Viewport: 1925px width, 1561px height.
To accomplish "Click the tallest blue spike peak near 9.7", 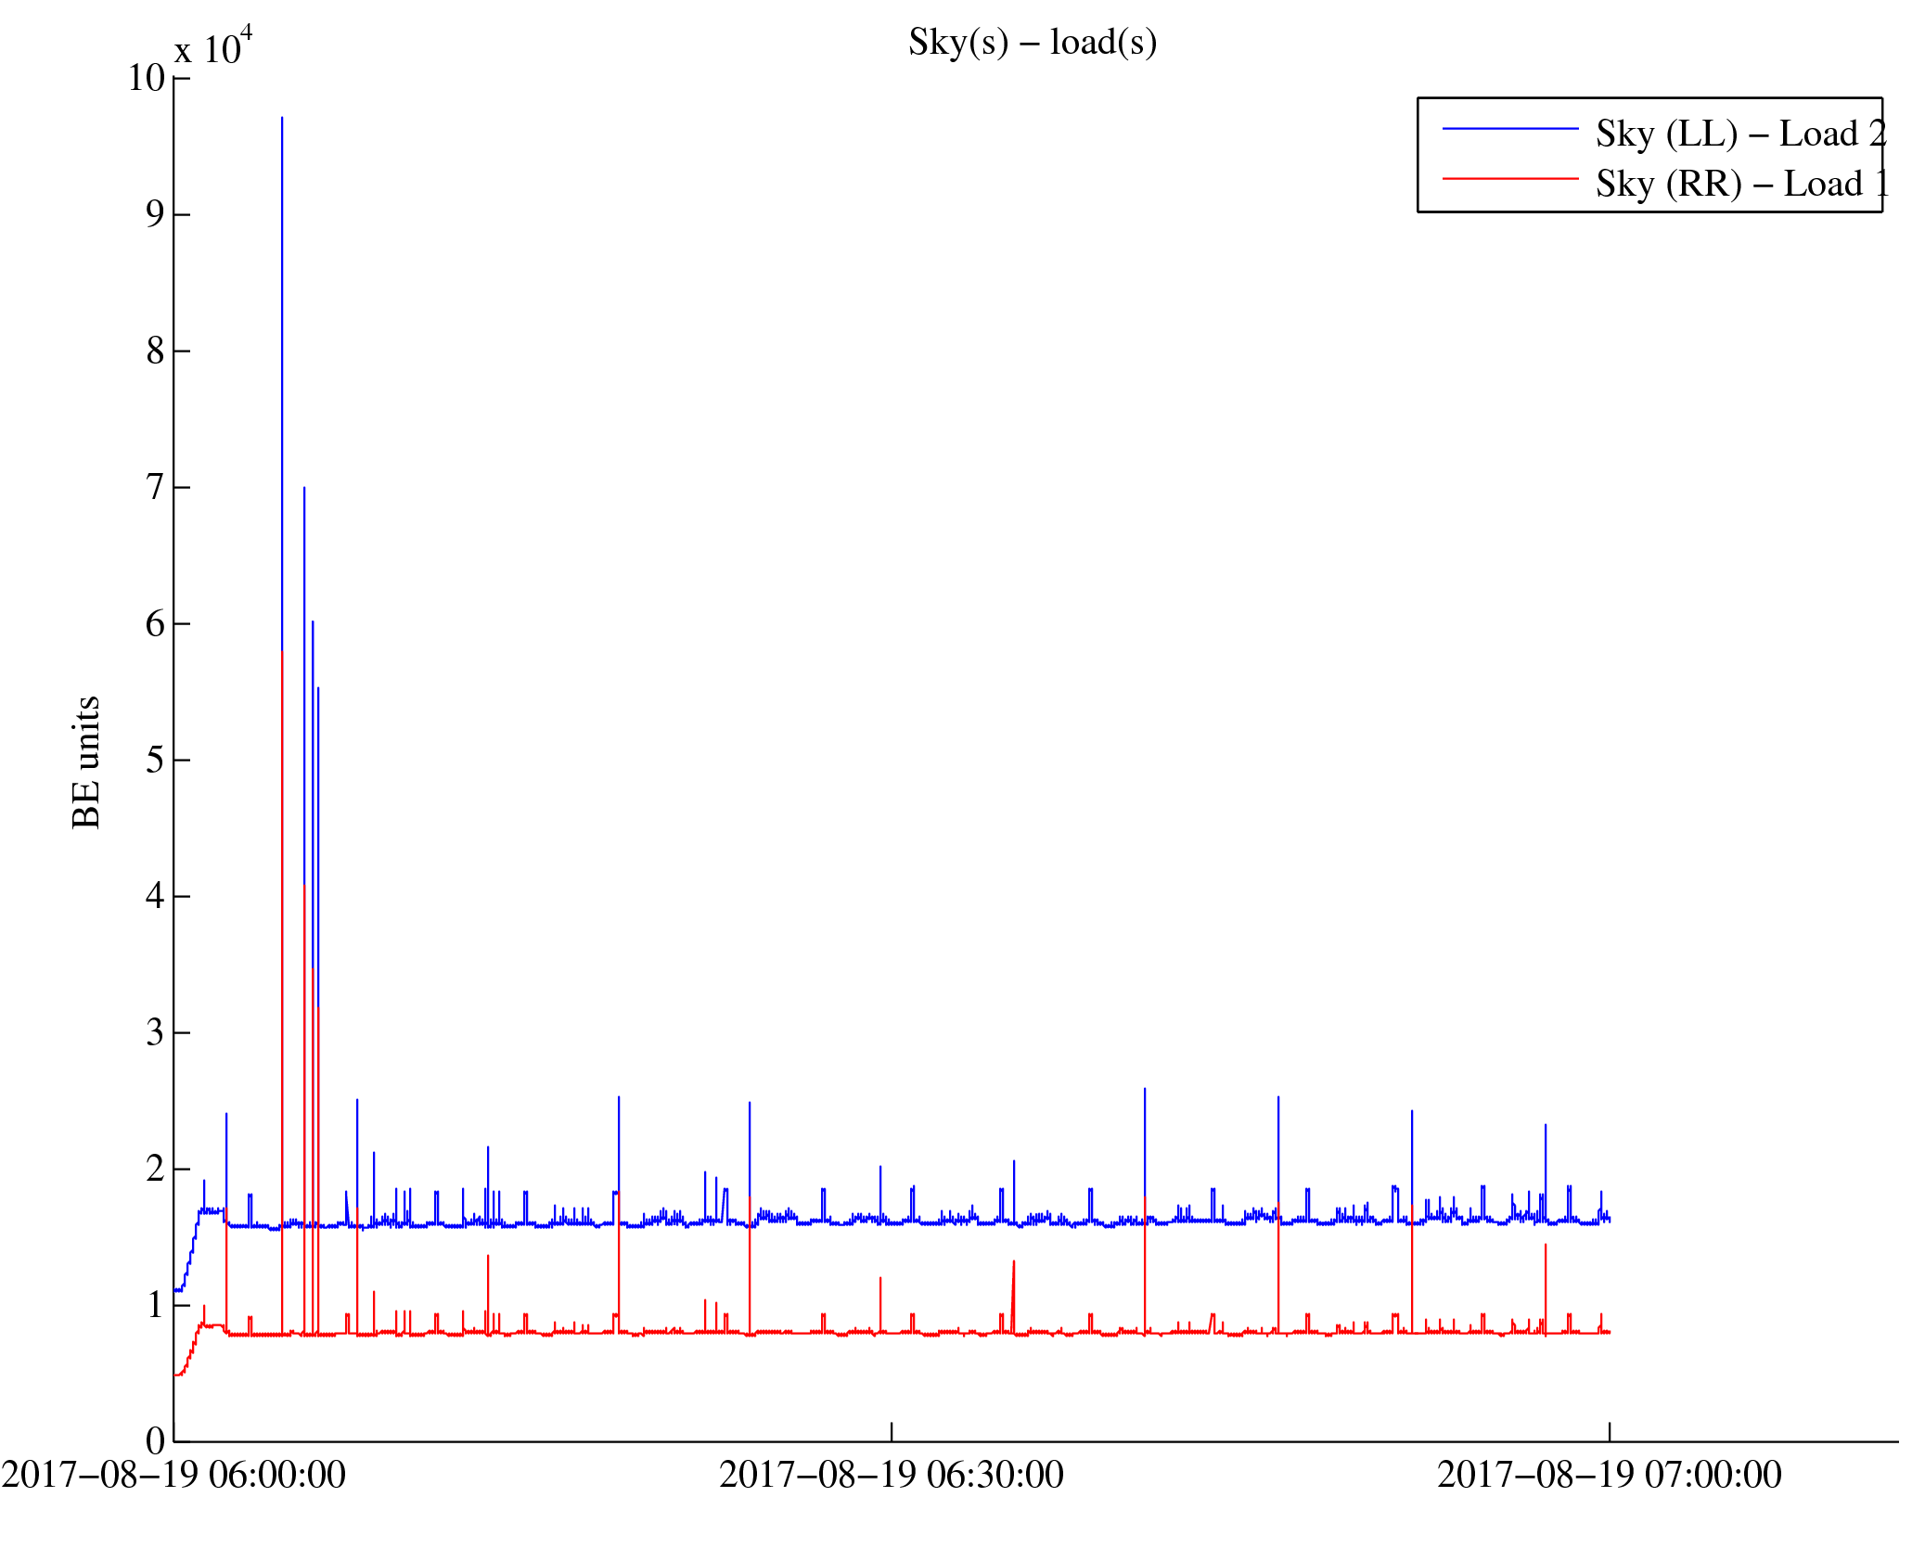I will coord(282,119).
